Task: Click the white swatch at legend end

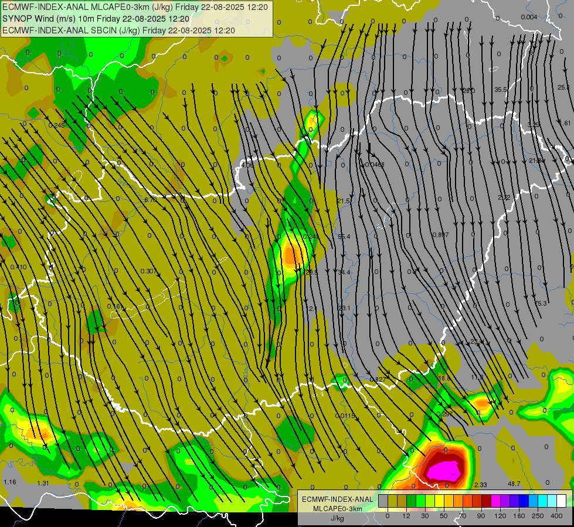Action: (562, 501)
